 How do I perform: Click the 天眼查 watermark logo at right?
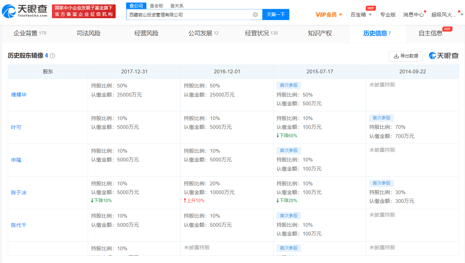(x=444, y=56)
